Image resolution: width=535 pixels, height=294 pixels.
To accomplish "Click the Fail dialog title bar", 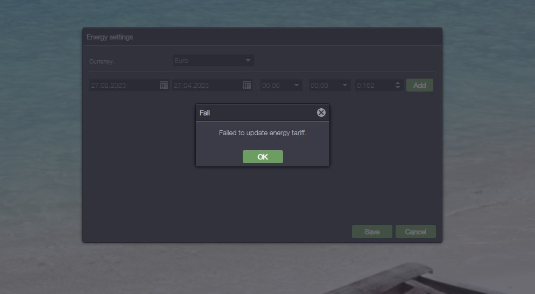I will 253,113.
